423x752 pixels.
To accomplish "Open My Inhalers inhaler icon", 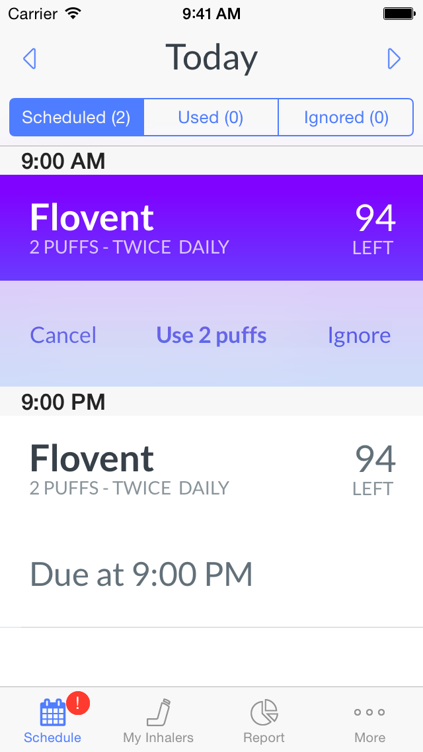I will pos(159,712).
